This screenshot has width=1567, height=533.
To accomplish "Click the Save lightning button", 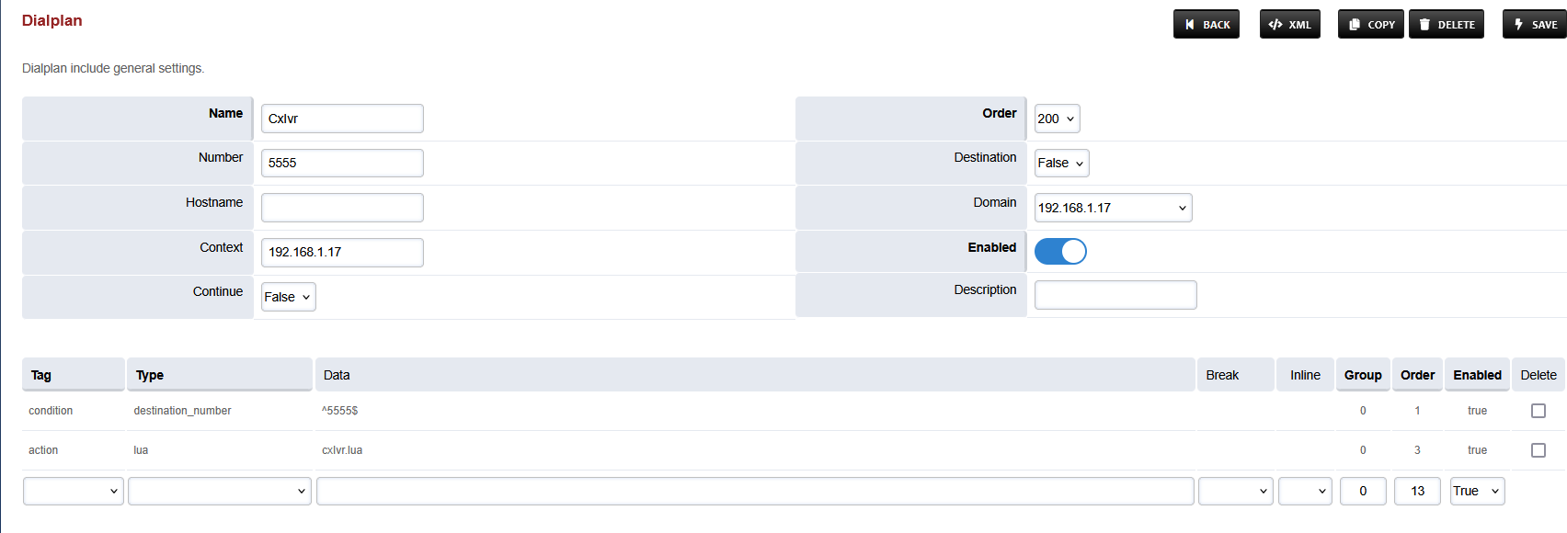I will tap(1534, 25).
